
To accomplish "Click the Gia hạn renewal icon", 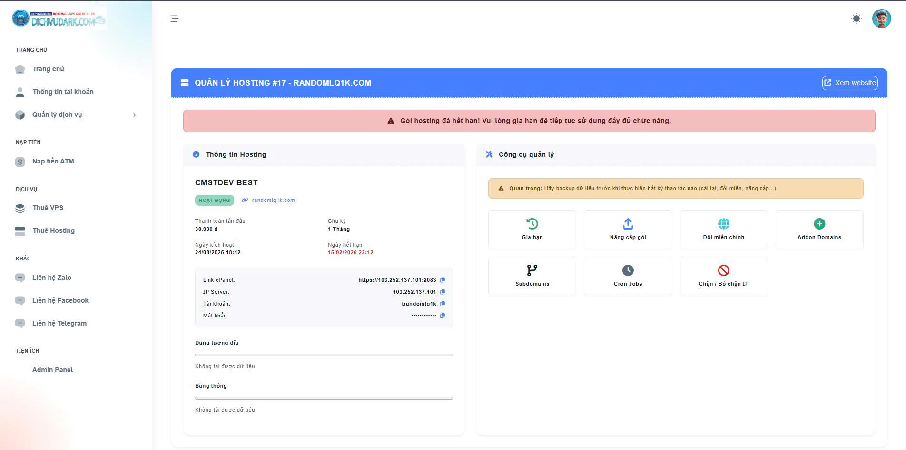I will pos(532,224).
